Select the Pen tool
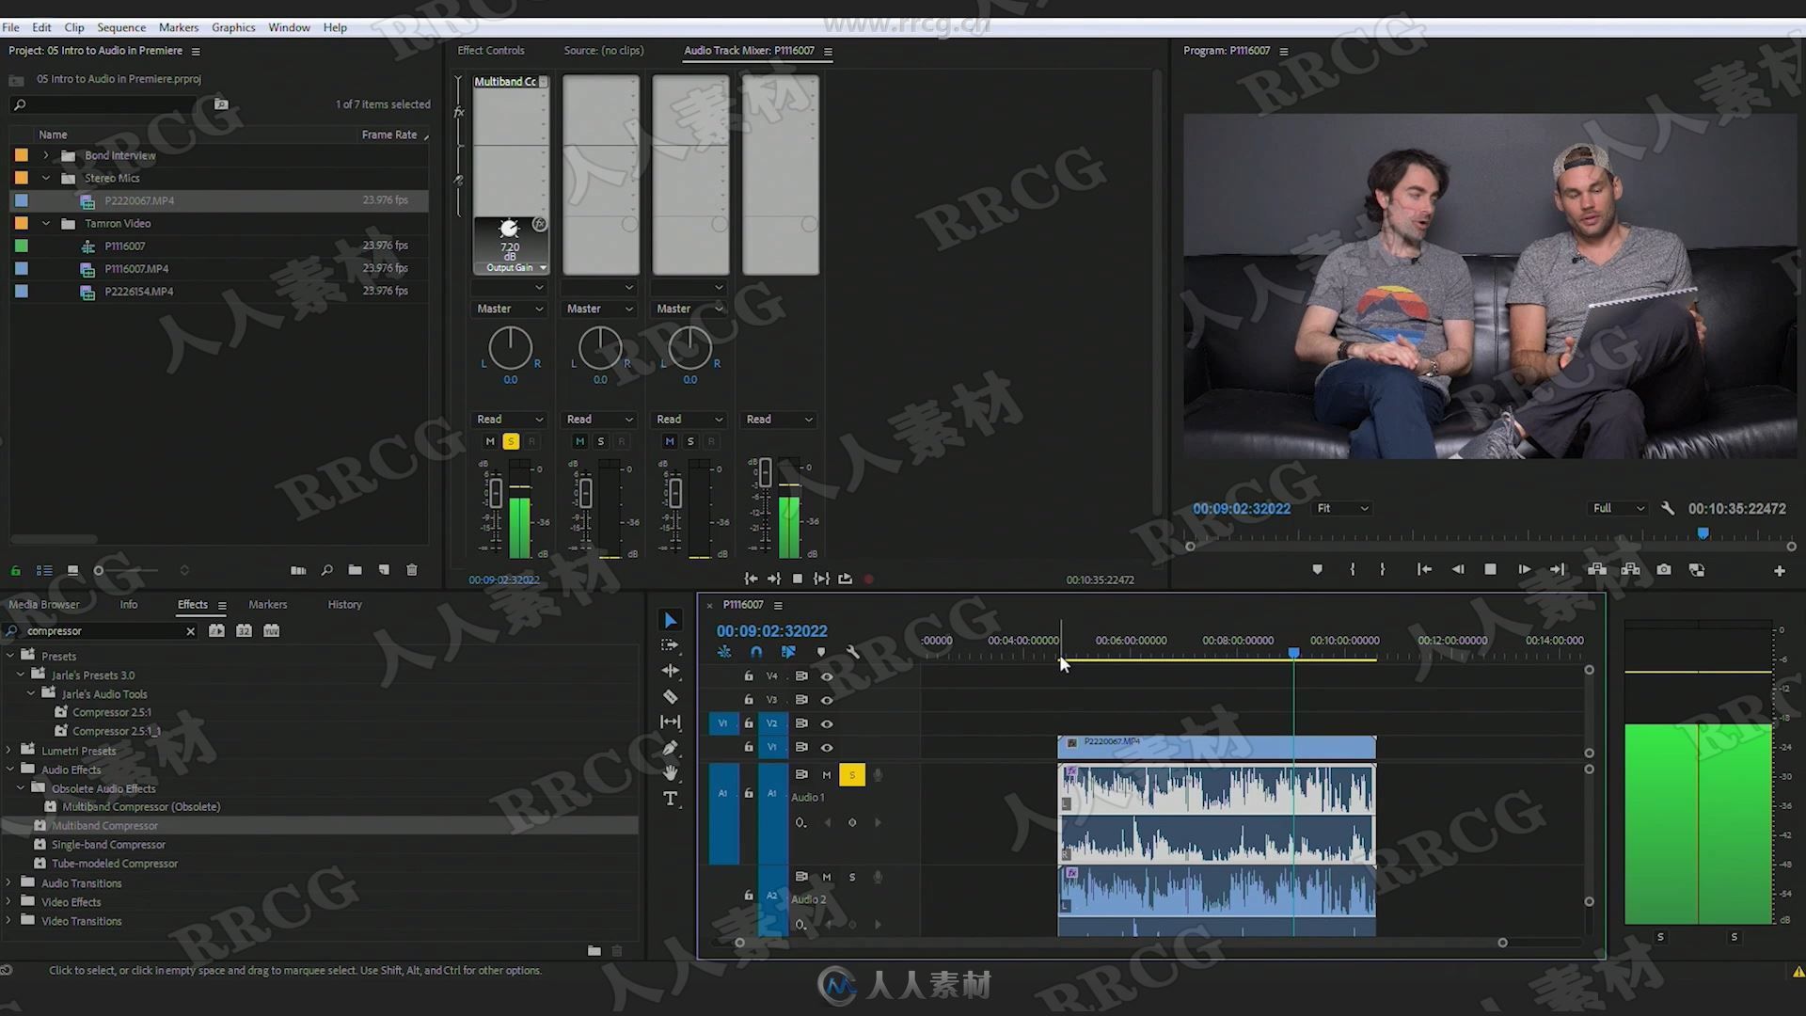 coord(670,748)
